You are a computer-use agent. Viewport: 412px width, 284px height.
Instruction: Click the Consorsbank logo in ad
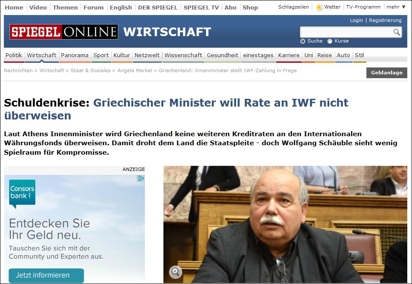point(22,193)
